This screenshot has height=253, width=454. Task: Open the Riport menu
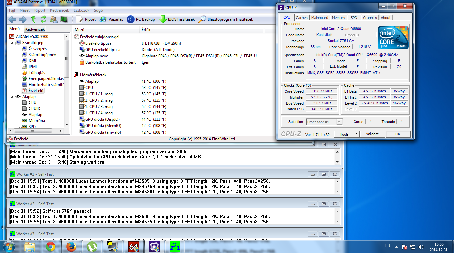(x=40, y=10)
